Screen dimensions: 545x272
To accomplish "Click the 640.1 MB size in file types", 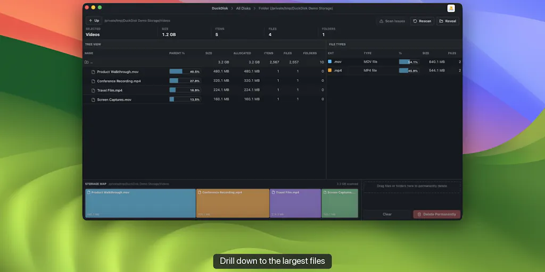I will 436,62.
